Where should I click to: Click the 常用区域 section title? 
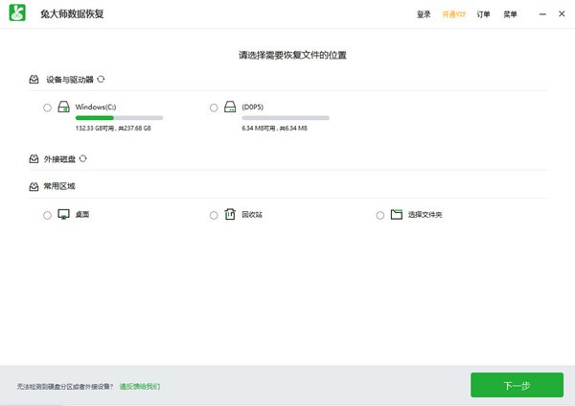pos(59,186)
